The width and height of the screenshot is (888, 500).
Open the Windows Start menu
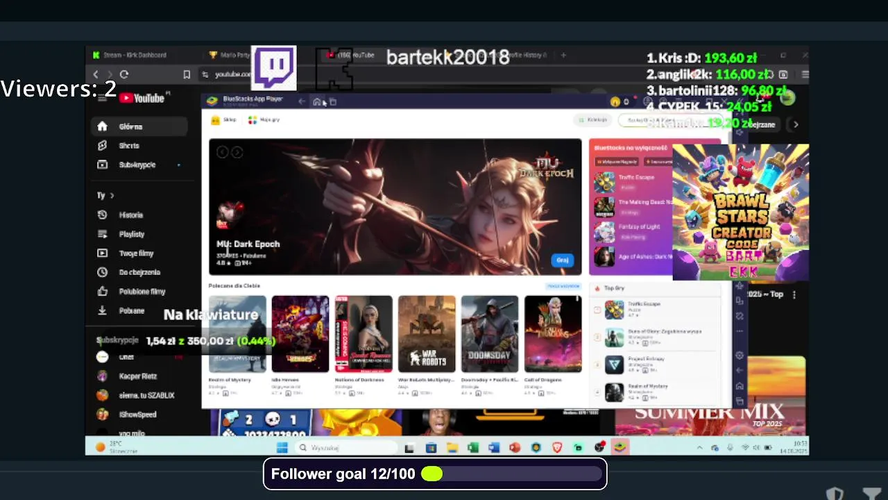click(282, 448)
